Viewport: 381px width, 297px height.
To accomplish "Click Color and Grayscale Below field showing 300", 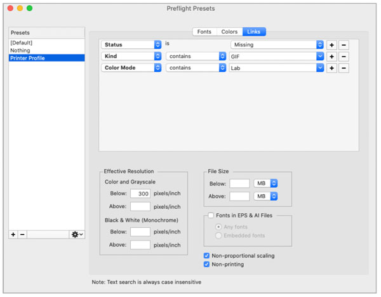I will coord(140,194).
